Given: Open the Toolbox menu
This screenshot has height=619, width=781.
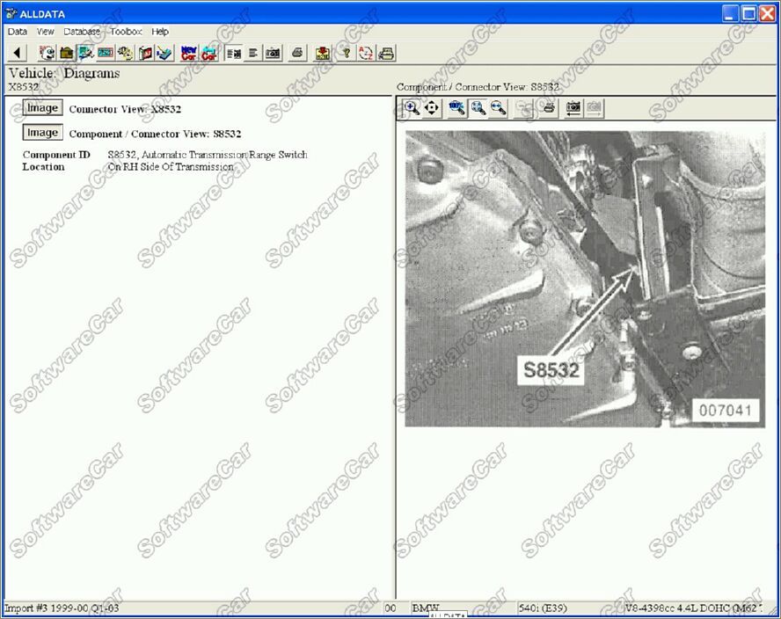Looking at the screenshot, I should 126,32.
